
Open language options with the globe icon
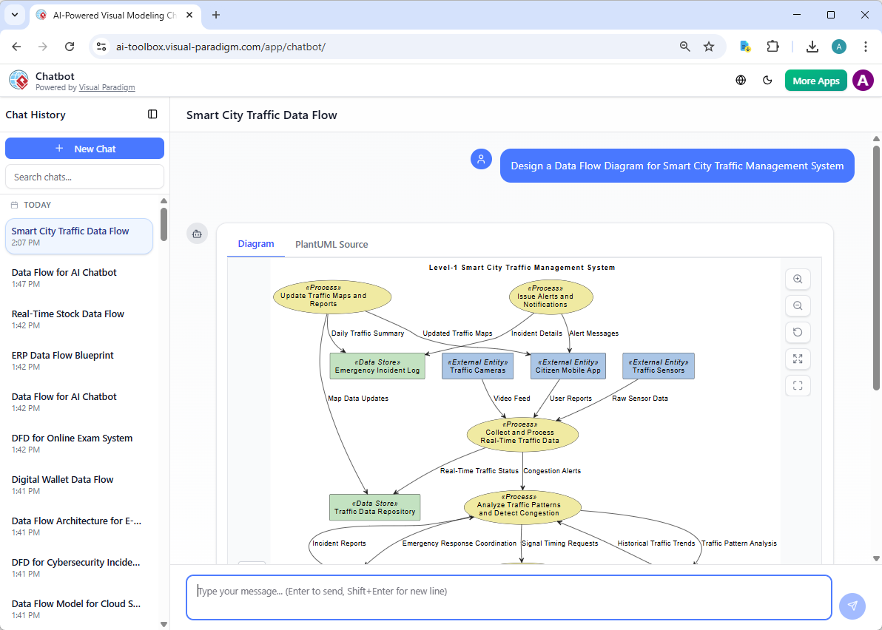point(741,80)
